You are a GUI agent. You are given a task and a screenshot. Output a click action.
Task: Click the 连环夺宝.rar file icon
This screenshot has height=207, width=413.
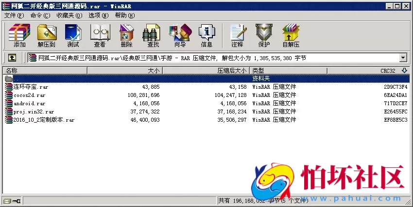(9, 87)
